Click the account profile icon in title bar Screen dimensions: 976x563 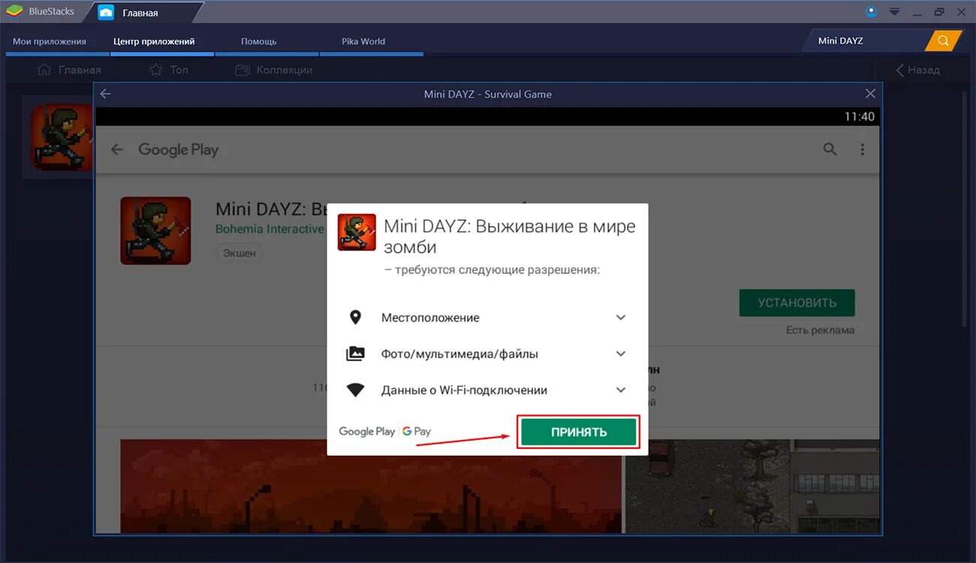click(871, 11)
